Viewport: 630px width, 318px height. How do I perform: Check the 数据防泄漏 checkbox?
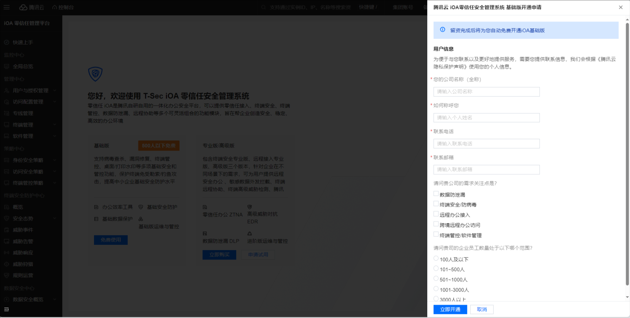[436, 194]
